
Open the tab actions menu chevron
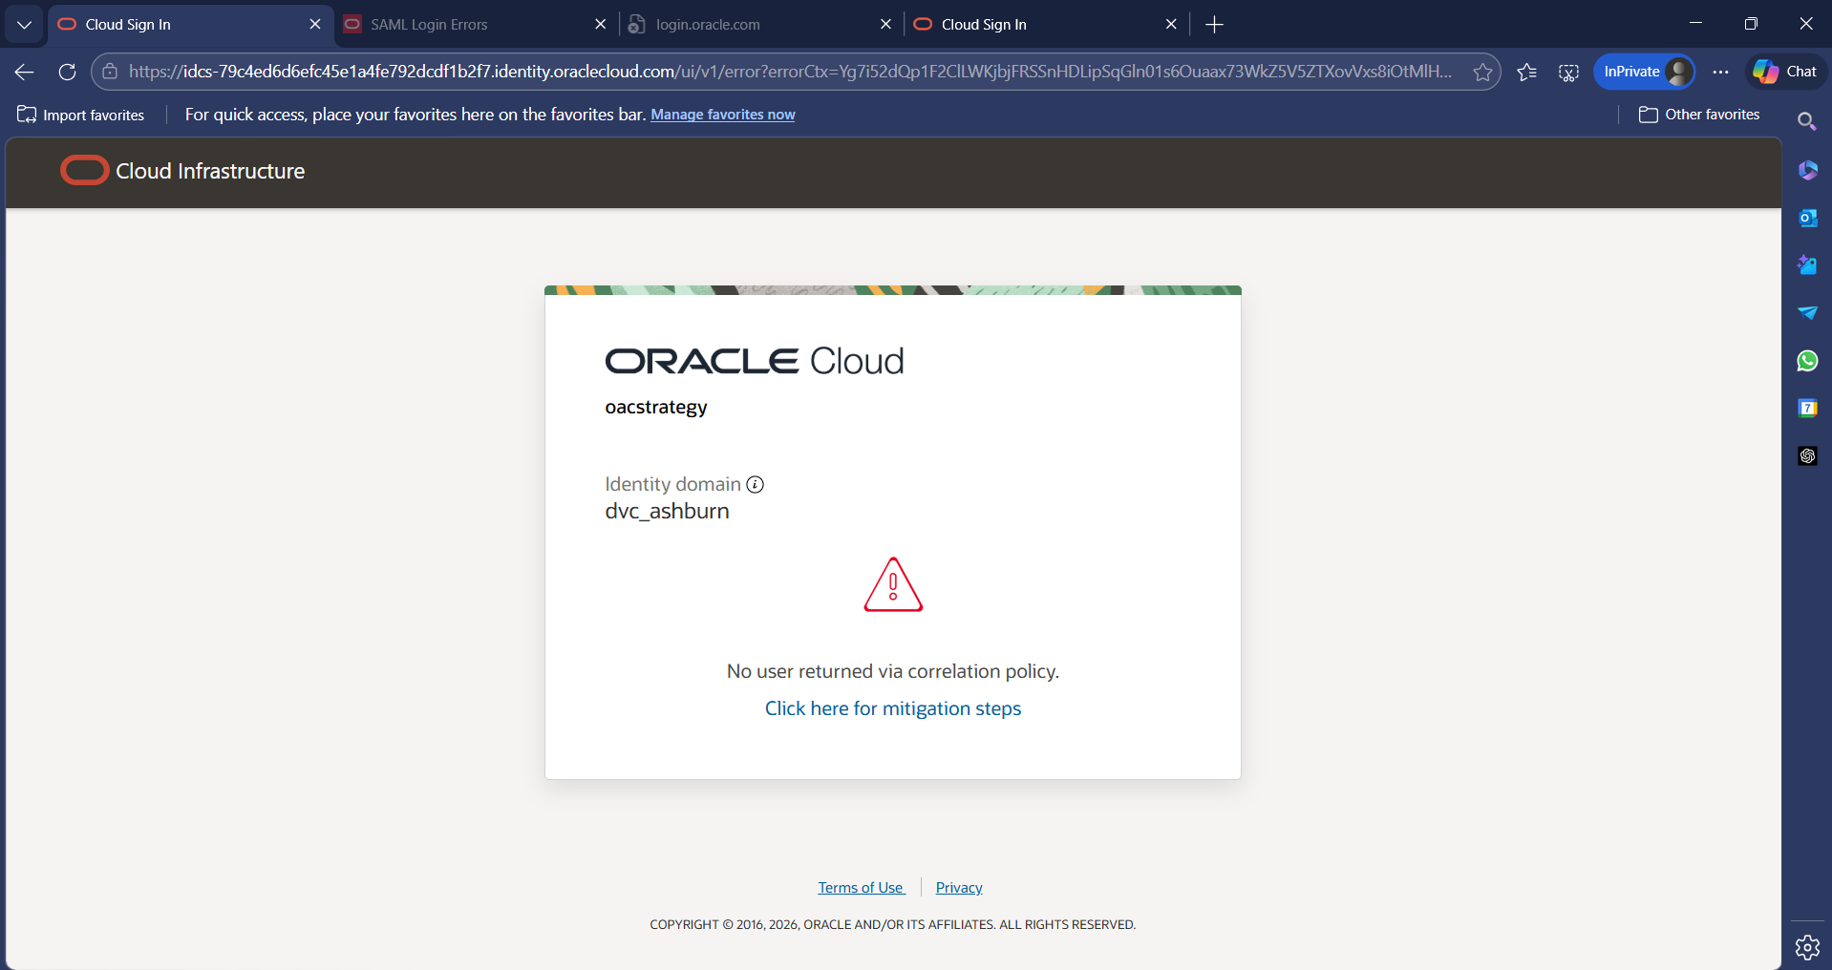point(24,25)
